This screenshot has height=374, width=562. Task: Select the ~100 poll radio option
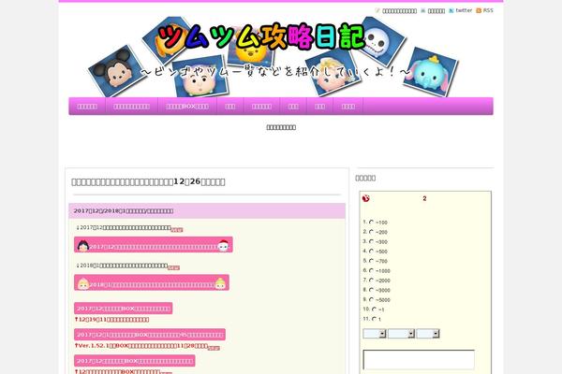(371, 222)
